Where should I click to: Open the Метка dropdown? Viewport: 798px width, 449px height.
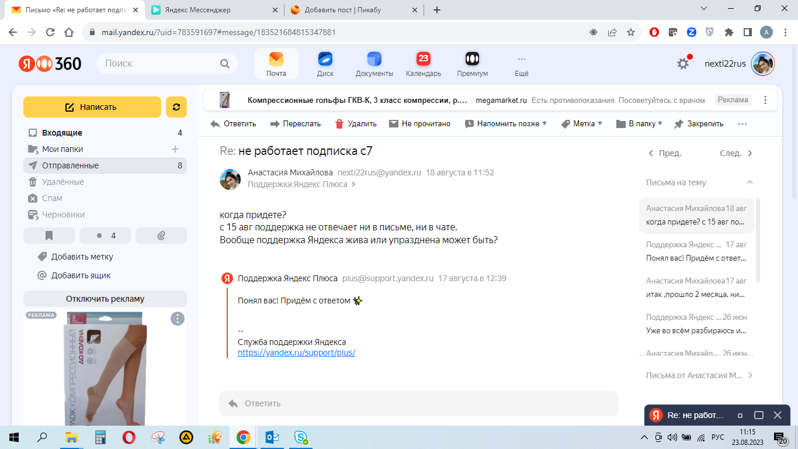(582, 123)
